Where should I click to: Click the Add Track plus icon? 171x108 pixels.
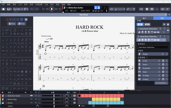point(3,92)
